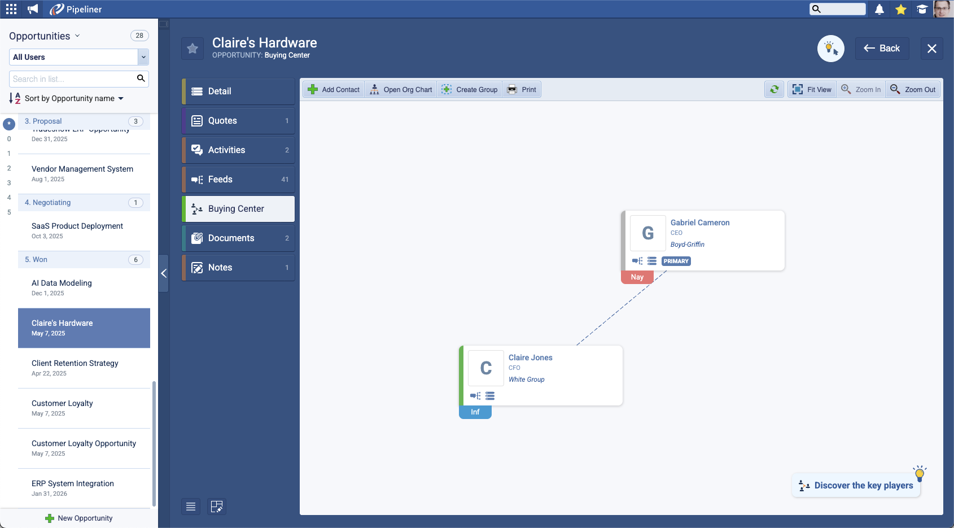Open feeds icon on Gabriel Cameron card
The image size is (954, 528).
coord(637,261)
